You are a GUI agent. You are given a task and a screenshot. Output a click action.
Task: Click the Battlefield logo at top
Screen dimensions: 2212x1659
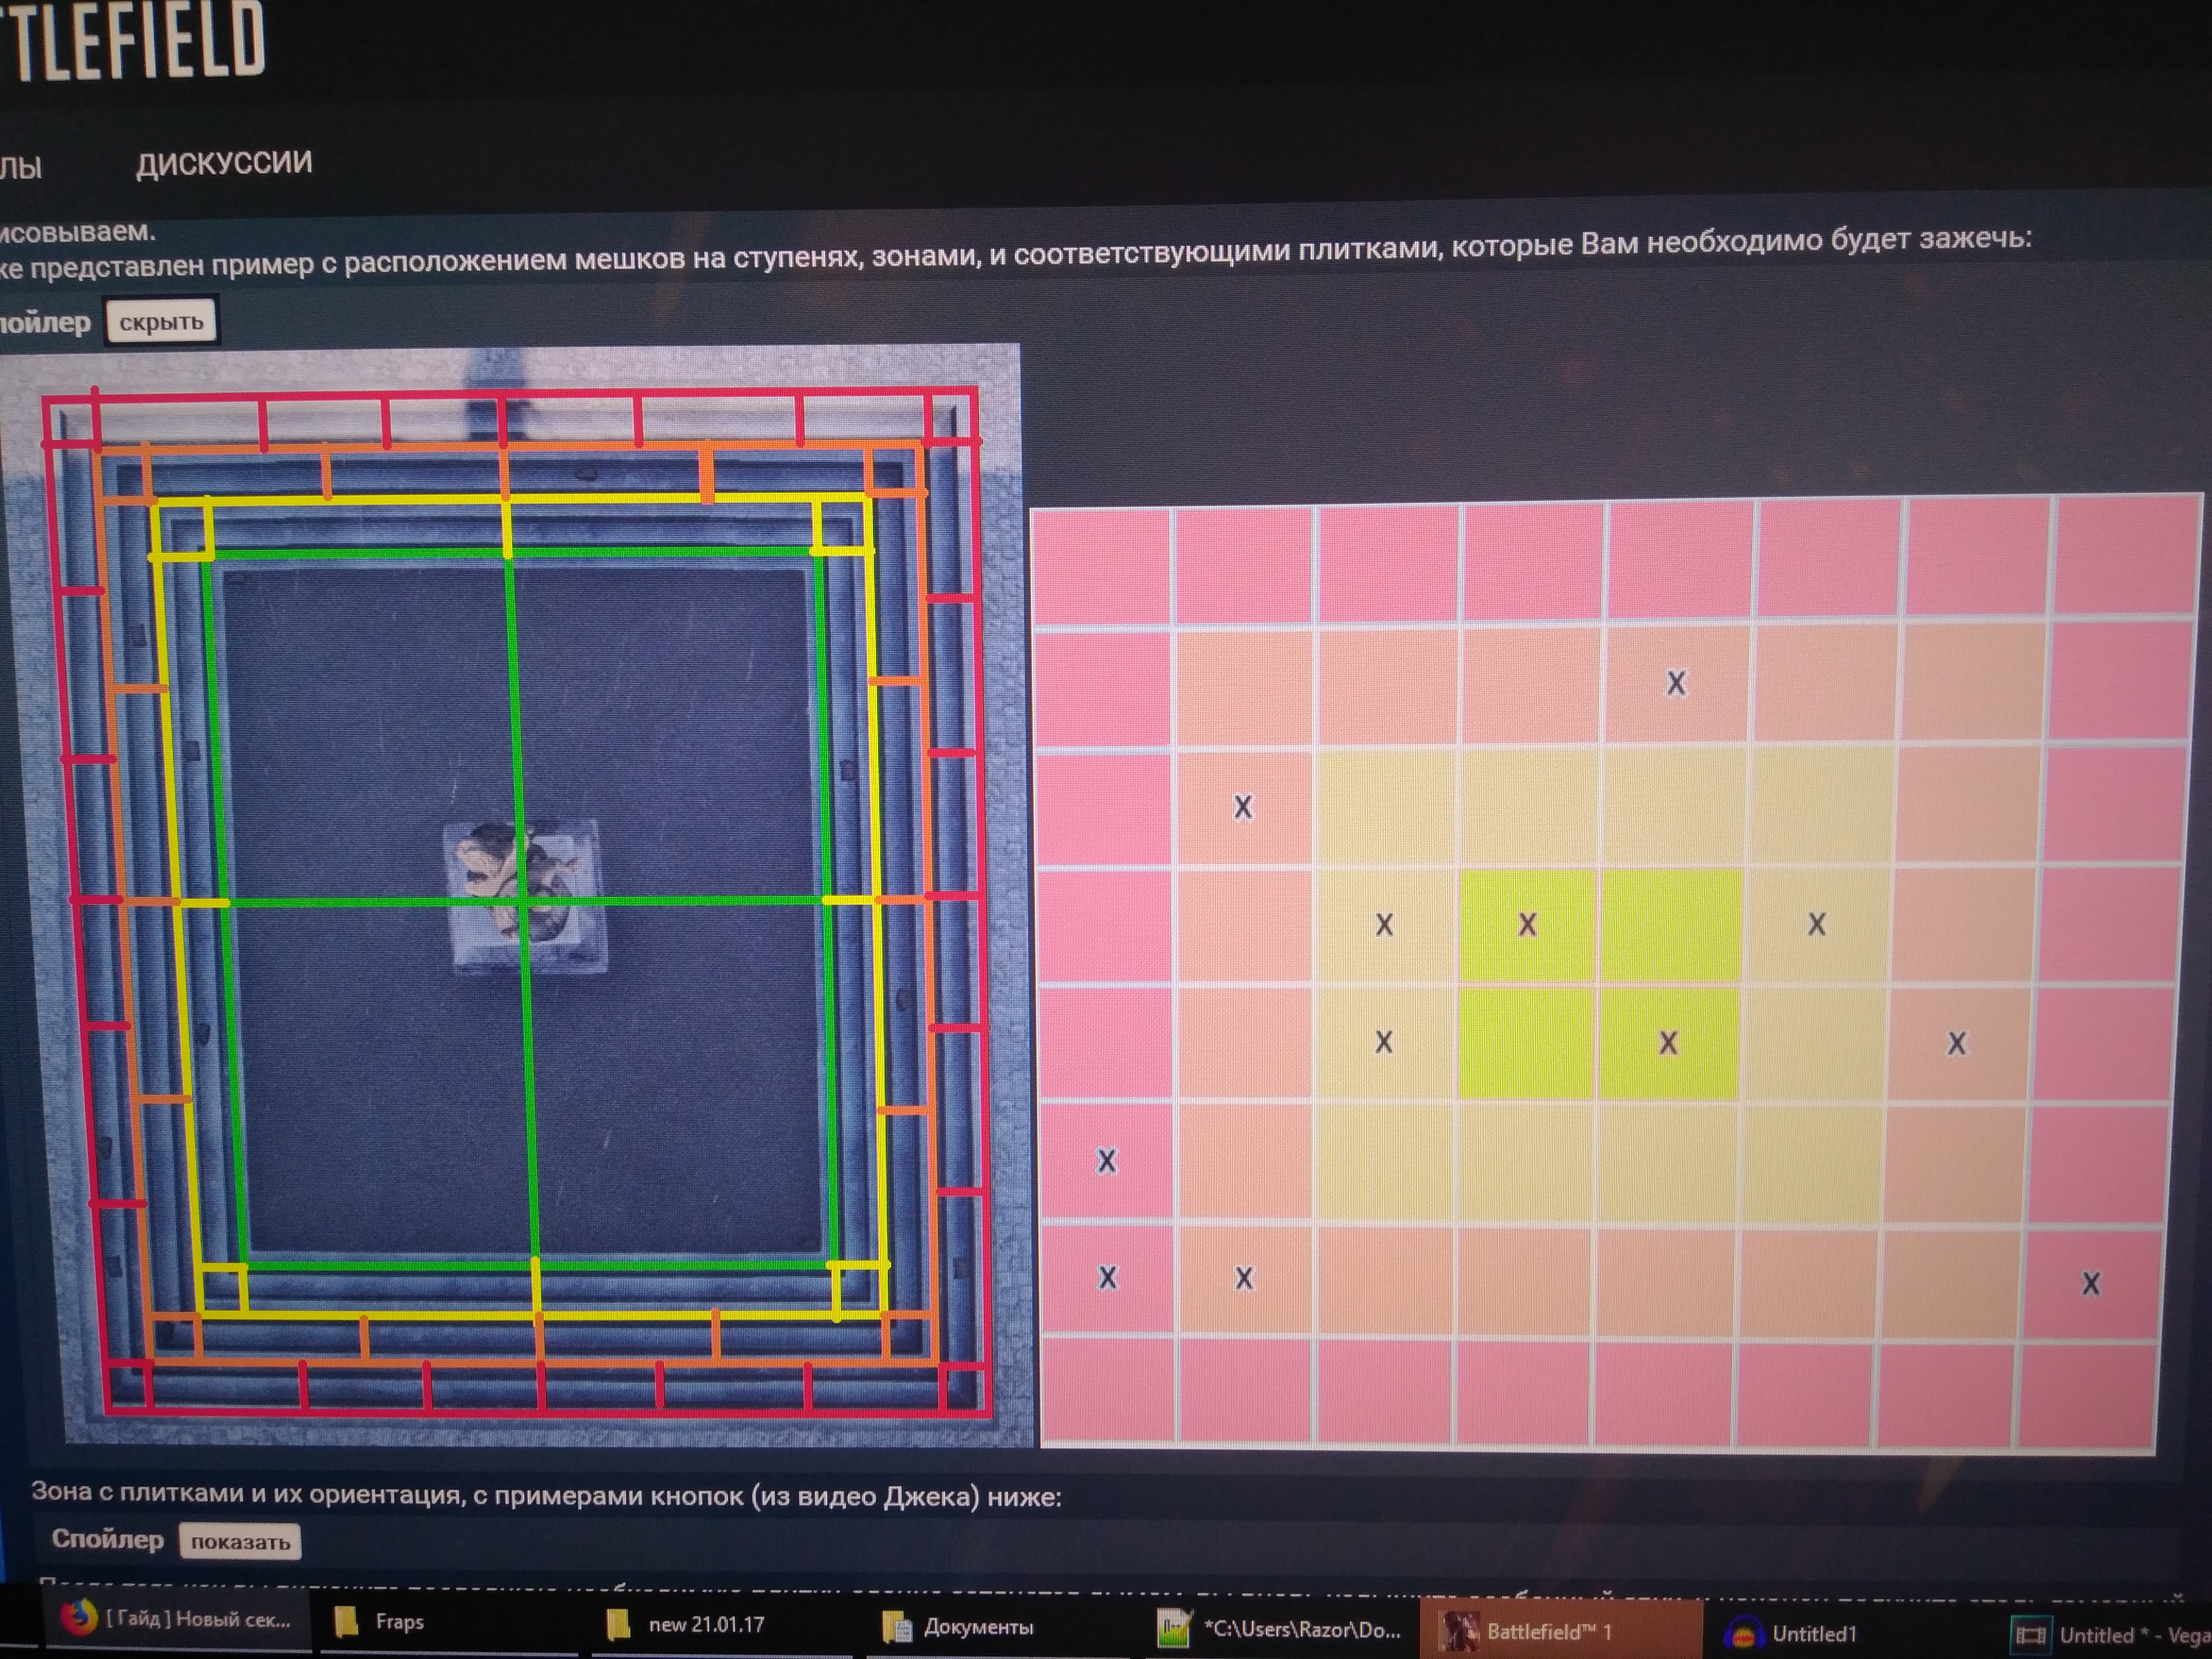(x=132, y=40)
